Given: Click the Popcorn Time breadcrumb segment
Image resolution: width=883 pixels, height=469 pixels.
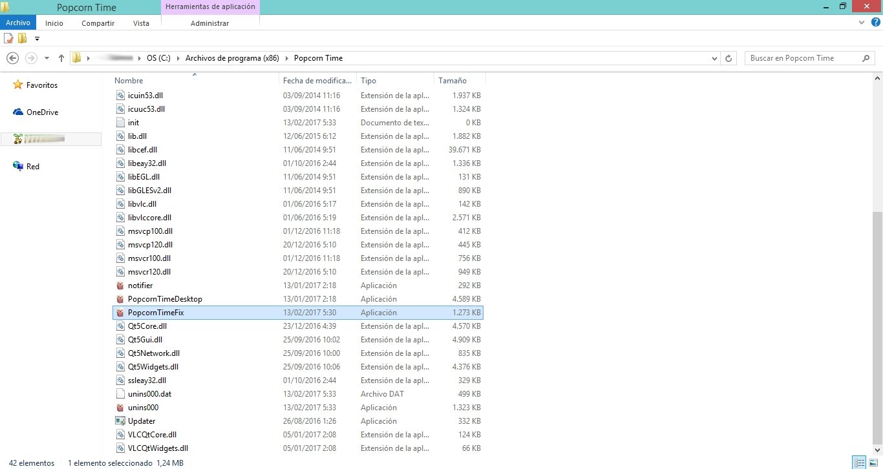Looking at the screenshot, I should 318,58.
